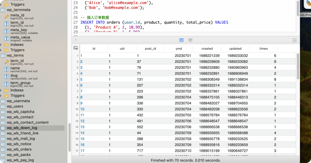Screen dimensions: 311x163
Task: Switch to the results grid view icon
Action: 181,40
